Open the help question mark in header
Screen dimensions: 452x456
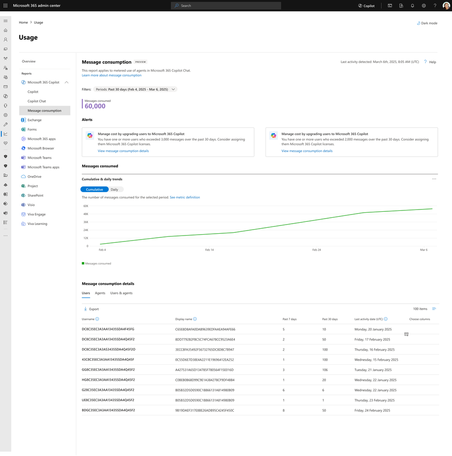tap(435, 5)
